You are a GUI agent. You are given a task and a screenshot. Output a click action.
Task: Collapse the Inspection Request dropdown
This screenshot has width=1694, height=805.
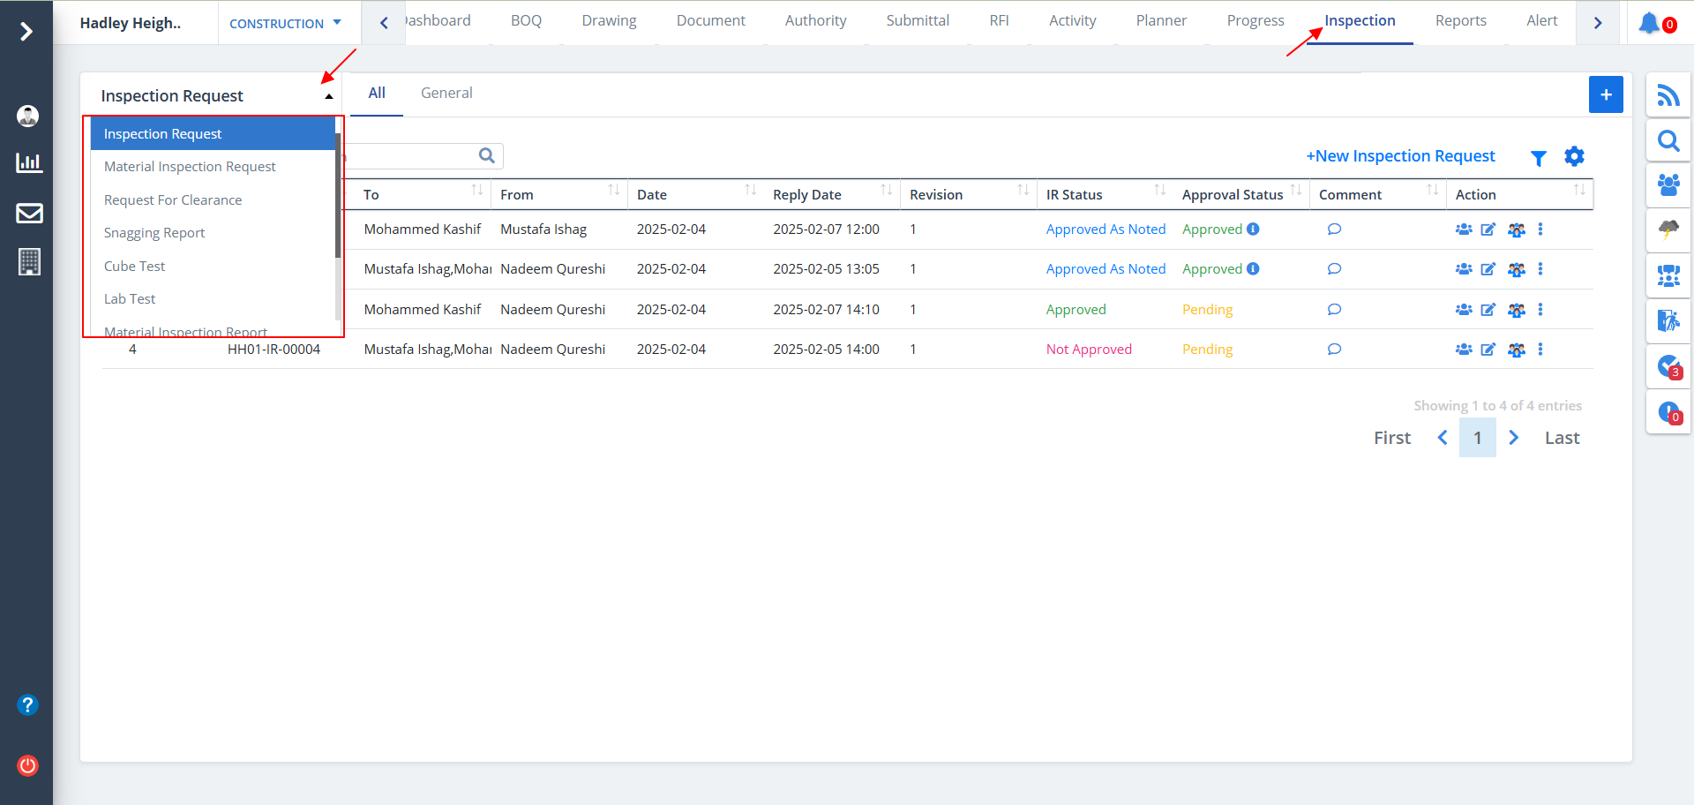pos(328,96)
